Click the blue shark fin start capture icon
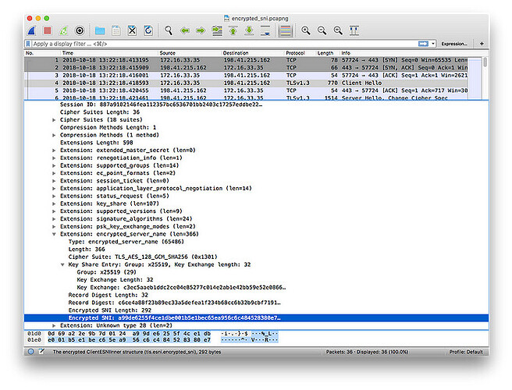 pos(32,30)
